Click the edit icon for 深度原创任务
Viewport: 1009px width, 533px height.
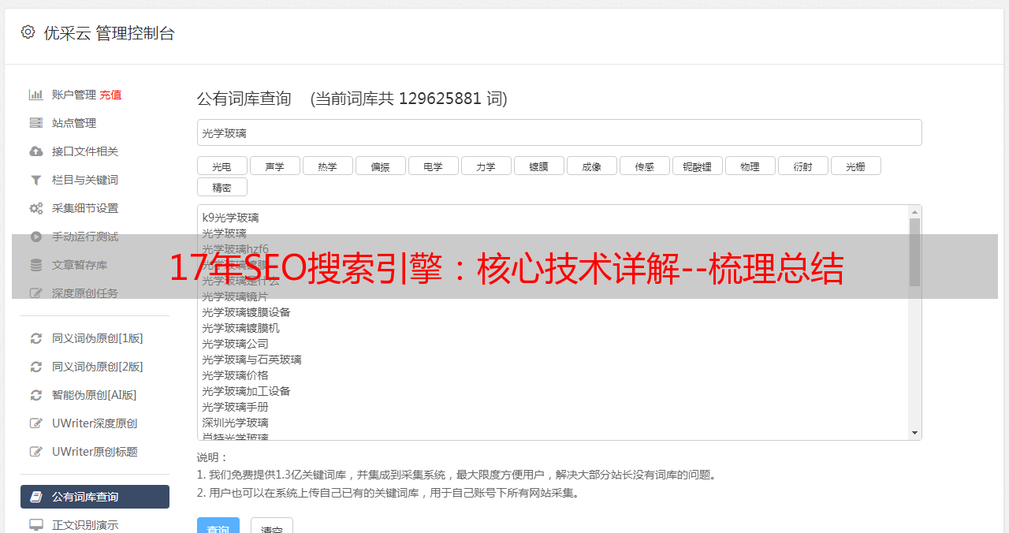(36, 293)
